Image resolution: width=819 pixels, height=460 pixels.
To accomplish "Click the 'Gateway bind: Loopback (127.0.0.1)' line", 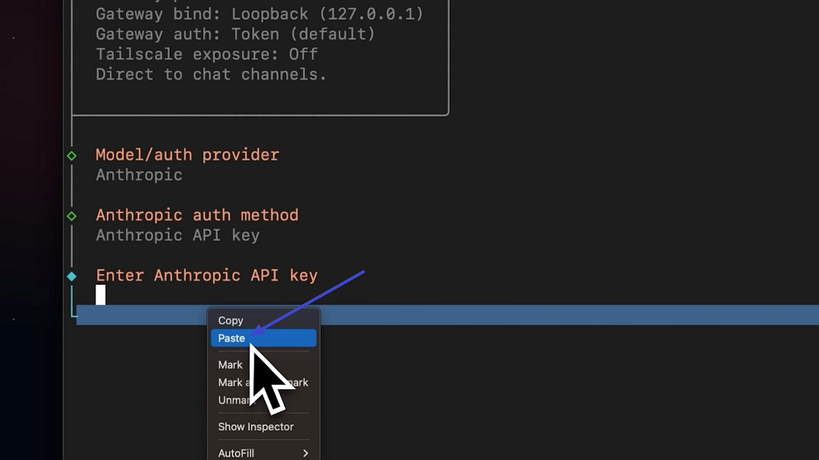I will pyautogui.click(x=260, y=14).
